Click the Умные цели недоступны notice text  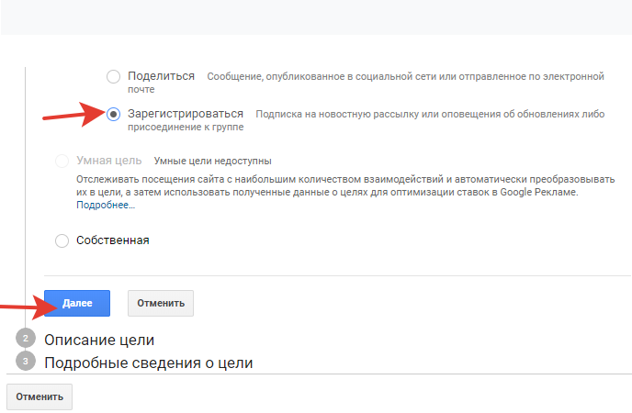point(212,162)
